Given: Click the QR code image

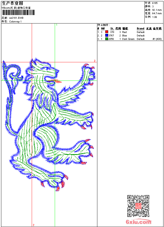Looking at the screenshot, I should click(x=138, y=206).
